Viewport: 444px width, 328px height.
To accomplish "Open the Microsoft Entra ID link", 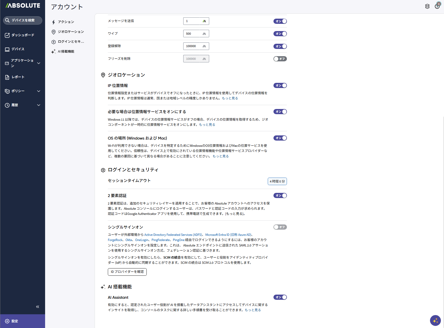I will [228, 235].
